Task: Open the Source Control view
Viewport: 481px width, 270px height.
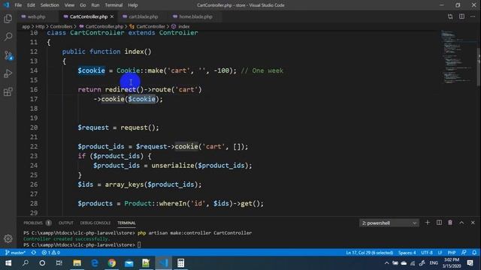Action: point(8,55)
